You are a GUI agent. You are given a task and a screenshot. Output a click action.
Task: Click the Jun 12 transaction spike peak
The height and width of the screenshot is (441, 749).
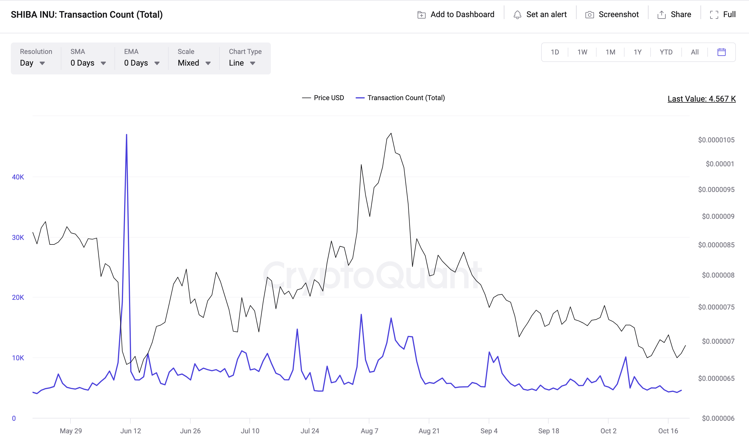pyautogui.click(x=126, y=135)
